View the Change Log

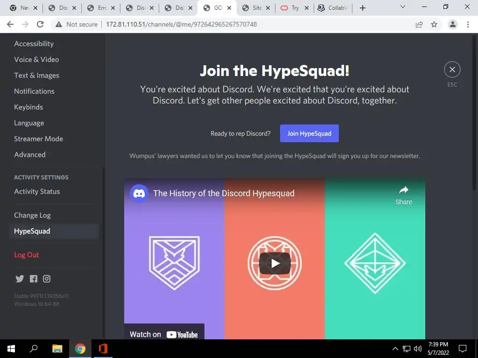click(x=32, y=215)
